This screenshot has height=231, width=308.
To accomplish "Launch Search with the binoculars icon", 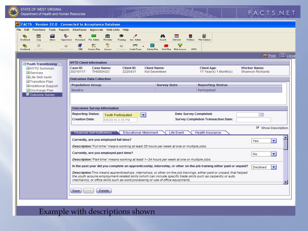I will [163, 37].
